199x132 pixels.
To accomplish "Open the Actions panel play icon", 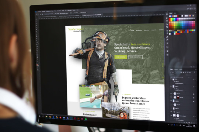I will coord(167,18).
